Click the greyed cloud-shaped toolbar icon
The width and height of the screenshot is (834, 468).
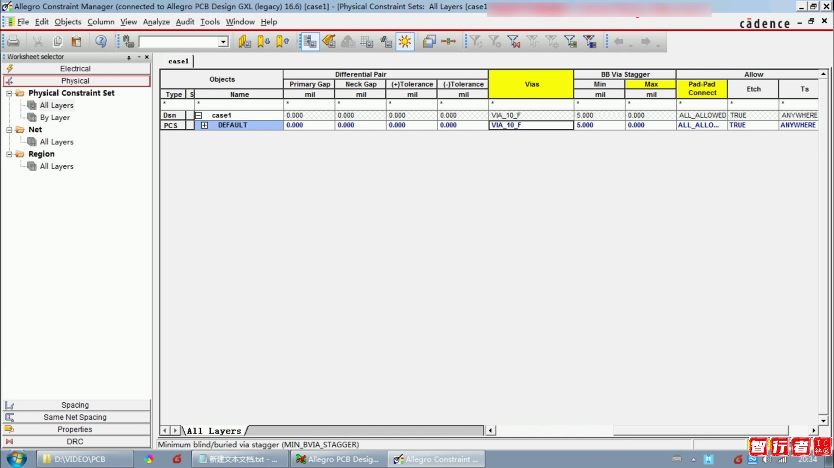point(348,41)
